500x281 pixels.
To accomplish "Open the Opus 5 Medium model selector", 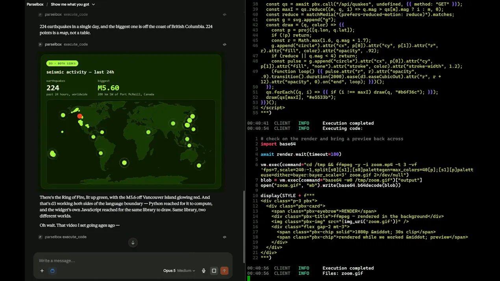I will 179,271.
